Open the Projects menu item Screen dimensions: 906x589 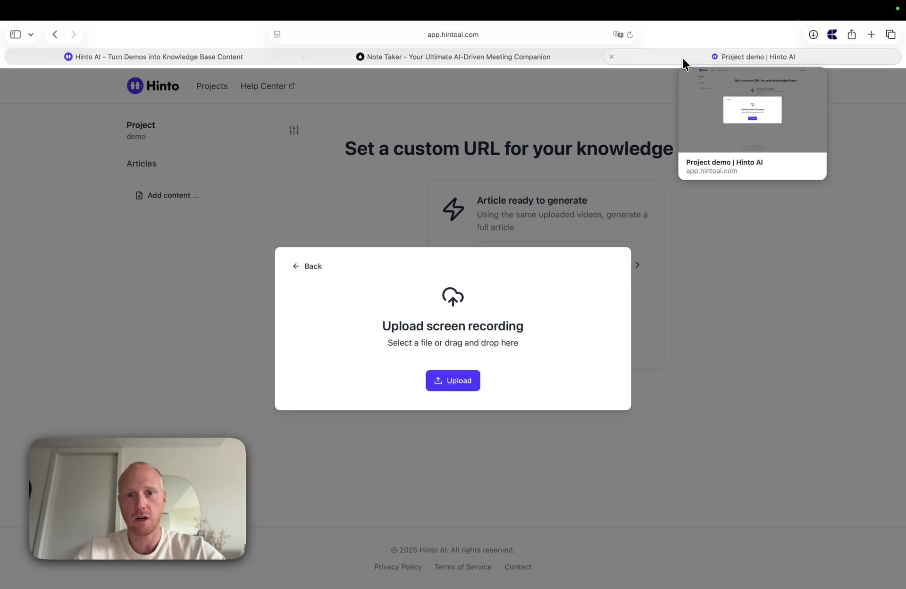(212, 86)
